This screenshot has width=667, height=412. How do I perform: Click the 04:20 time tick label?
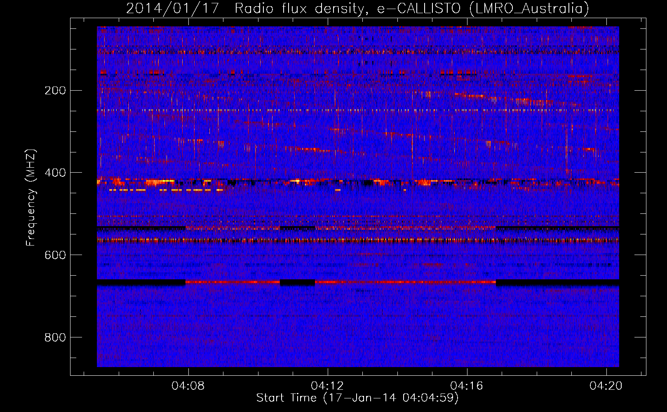[606, 386]
